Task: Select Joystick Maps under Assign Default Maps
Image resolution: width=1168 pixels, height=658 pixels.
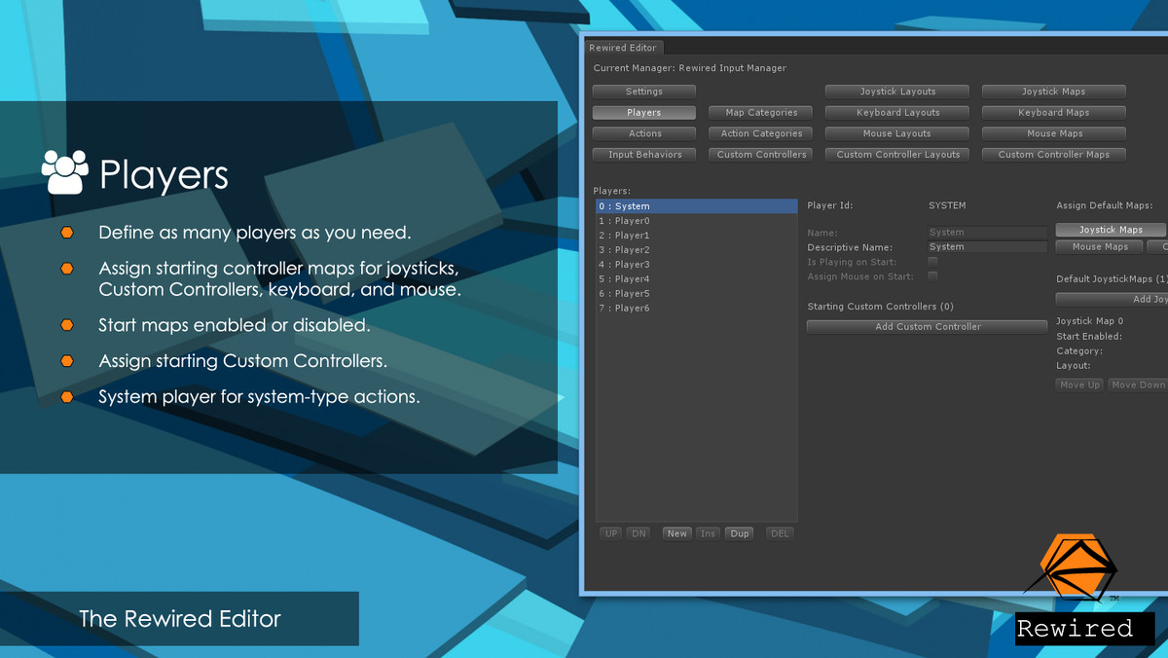Action: [1111, 230]
